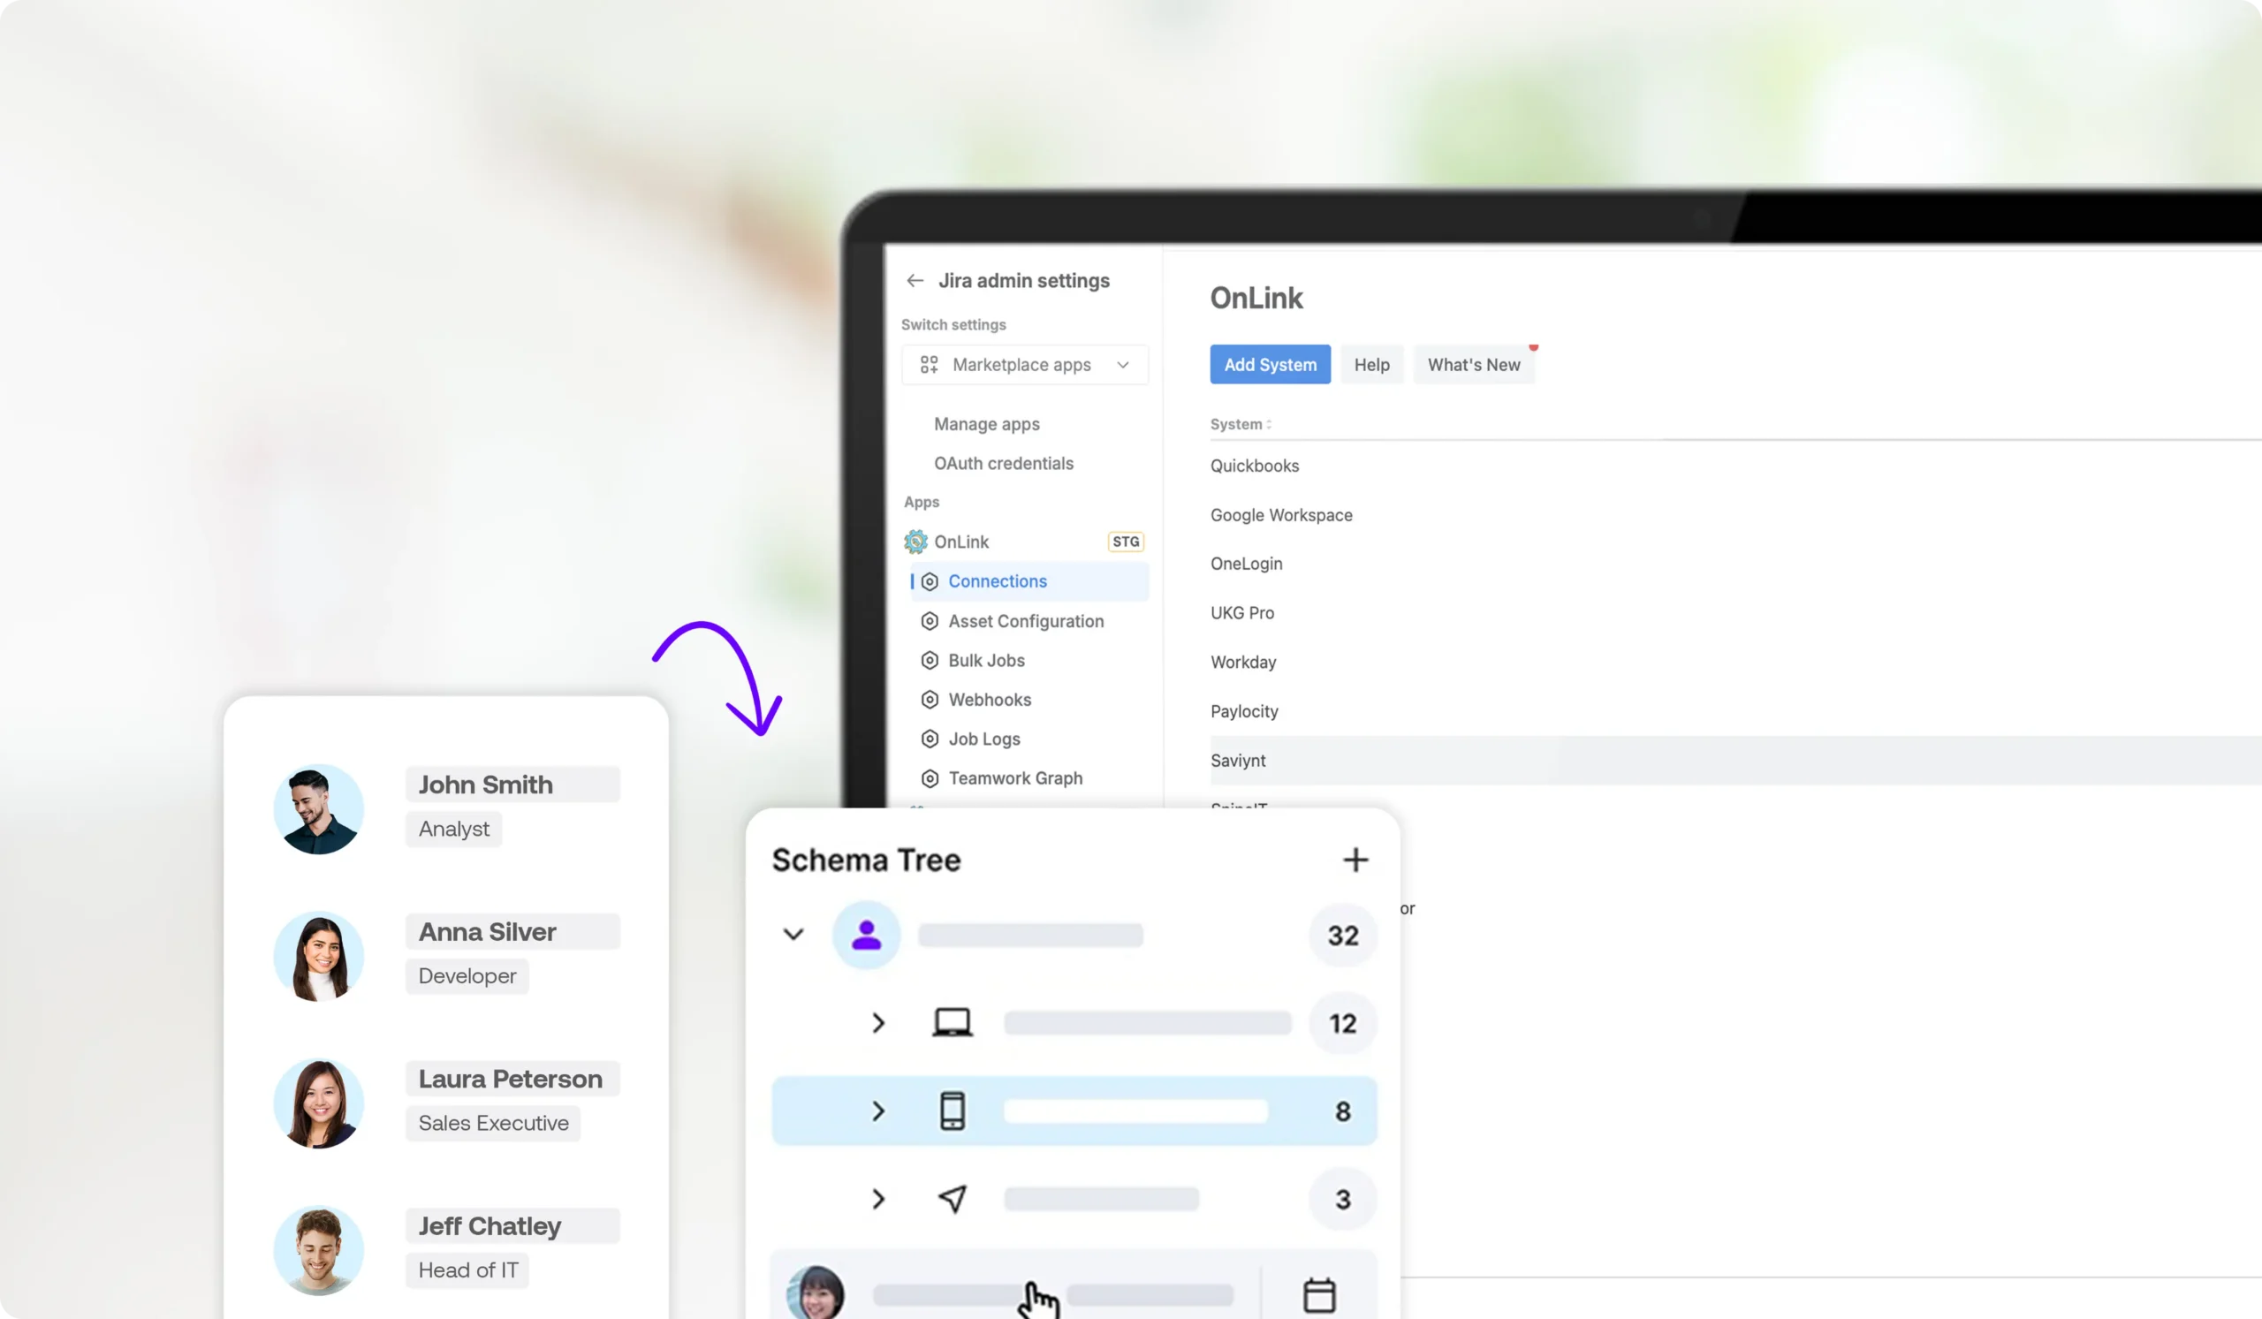Image resolution: width=2262 pixels, height=1319 pixels.
Task: Open the Marketplace apps dropdown
Action: click(1023, 364)
